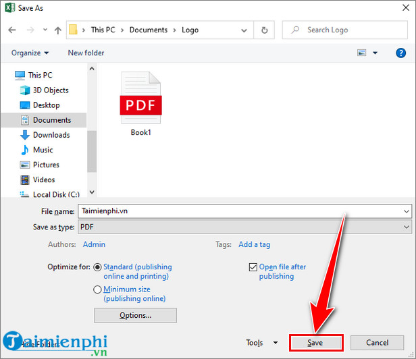Go forward with the right arrow
Viewport: 416px width, 359px height.
[x=30, y=30]
